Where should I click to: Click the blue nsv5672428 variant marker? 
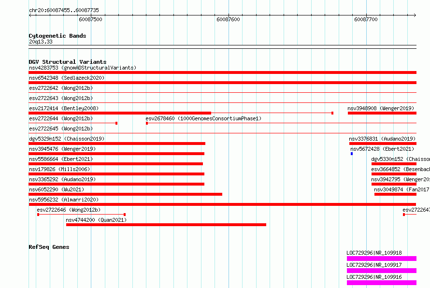point(352,154)
